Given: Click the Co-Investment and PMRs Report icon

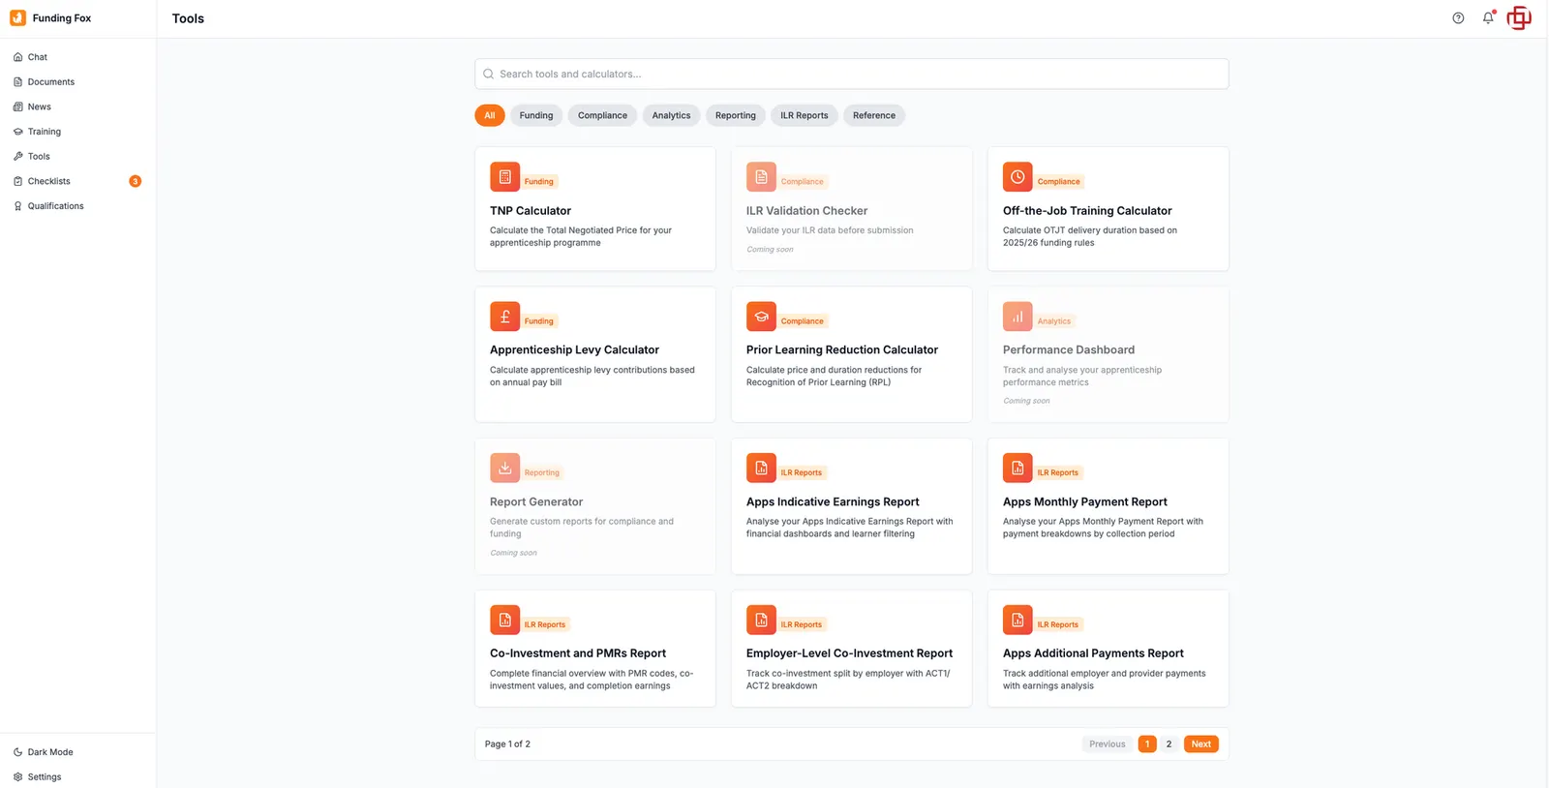Looking at the screenshot, I should click(x=504, y=620).
